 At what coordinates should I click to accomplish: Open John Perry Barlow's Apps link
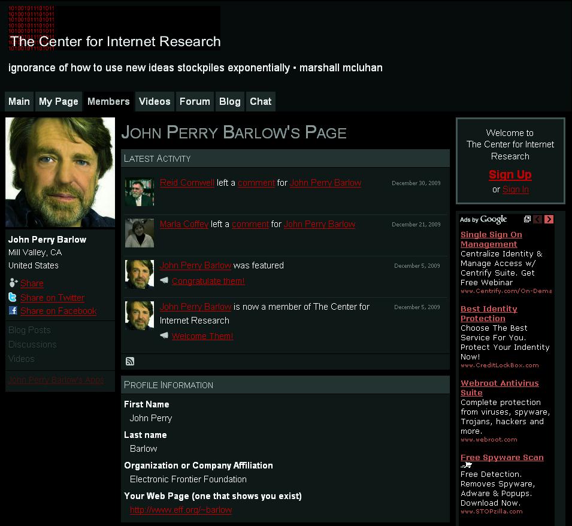56,380
